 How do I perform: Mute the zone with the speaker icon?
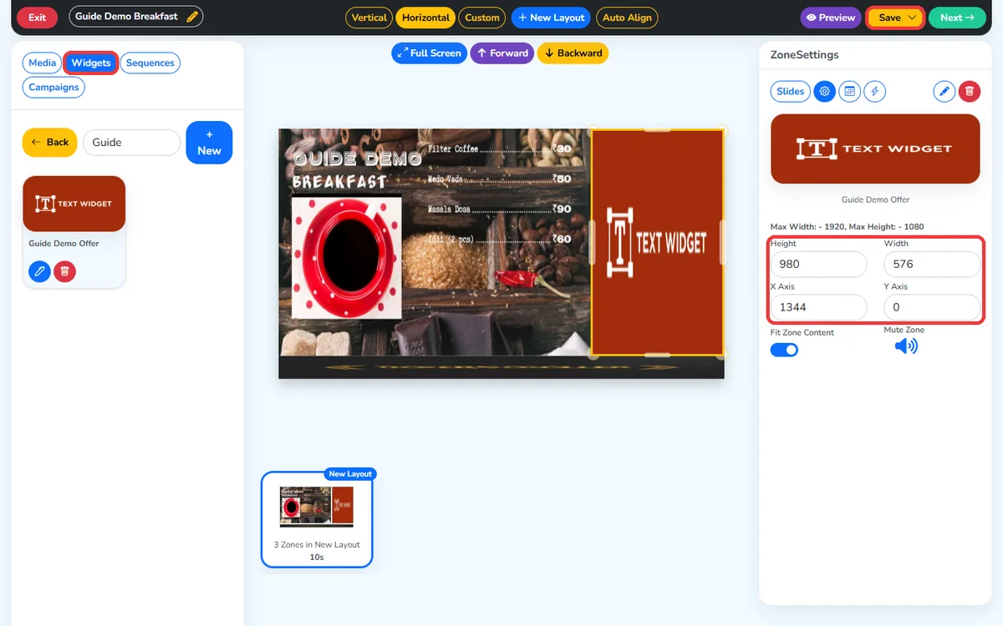(906, 346)
